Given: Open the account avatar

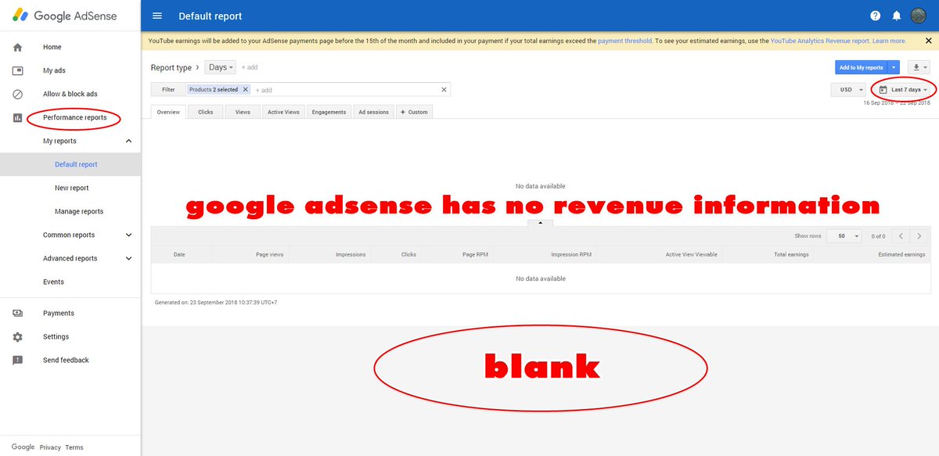Looking at the screenshot, I should pyautogui.click(x=919, y=16).
